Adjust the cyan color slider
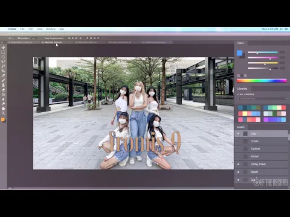Screen dimensions: 290x217 263,52
